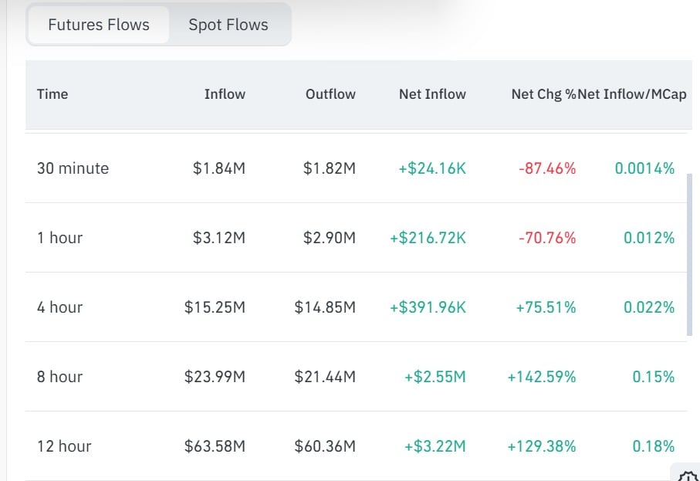Select the 1 hour row label
The height and width of the screenshot is (481, 700).
tap(60, 238)
